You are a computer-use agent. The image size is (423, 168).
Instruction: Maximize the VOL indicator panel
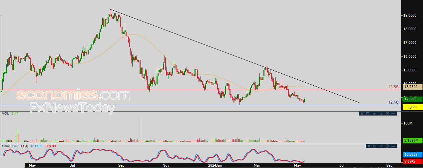(x=368, y=114)
